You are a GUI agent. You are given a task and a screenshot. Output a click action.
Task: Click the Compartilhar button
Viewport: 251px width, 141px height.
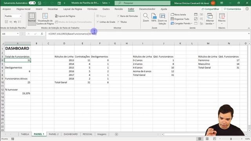pos(210,9)
